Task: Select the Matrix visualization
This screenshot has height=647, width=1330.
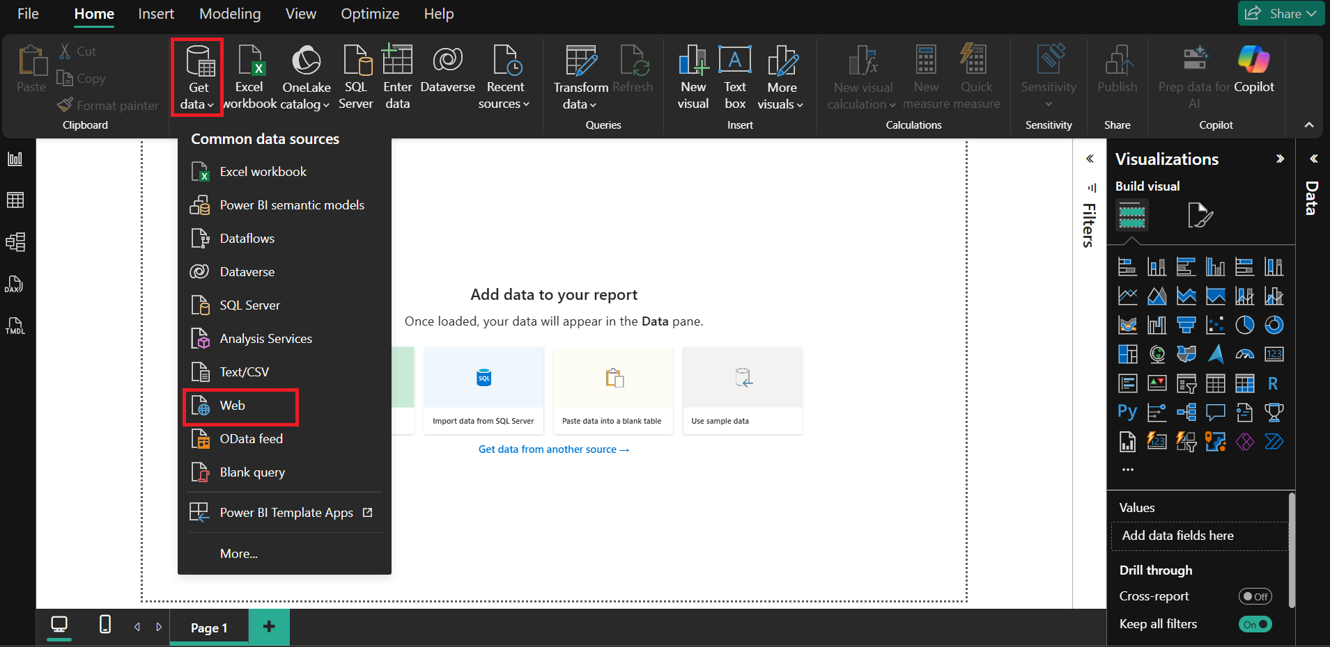Action: coord(1244,383)
